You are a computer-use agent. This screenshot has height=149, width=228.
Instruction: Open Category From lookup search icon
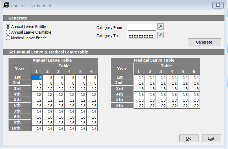click(161, 27)
